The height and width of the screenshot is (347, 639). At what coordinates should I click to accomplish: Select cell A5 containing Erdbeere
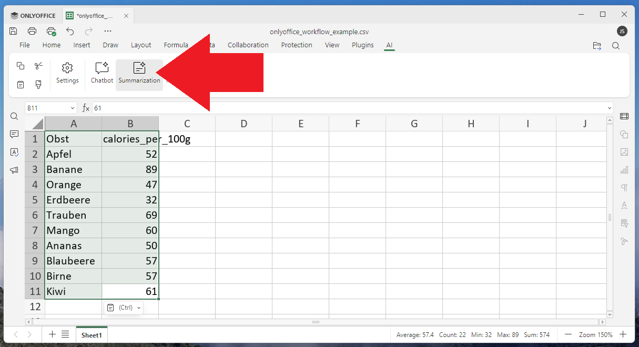tap(73, 200)
